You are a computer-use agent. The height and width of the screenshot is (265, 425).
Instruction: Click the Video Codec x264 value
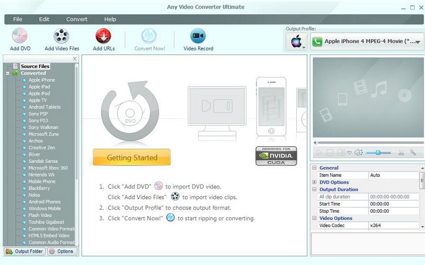(x=394, y=226)
